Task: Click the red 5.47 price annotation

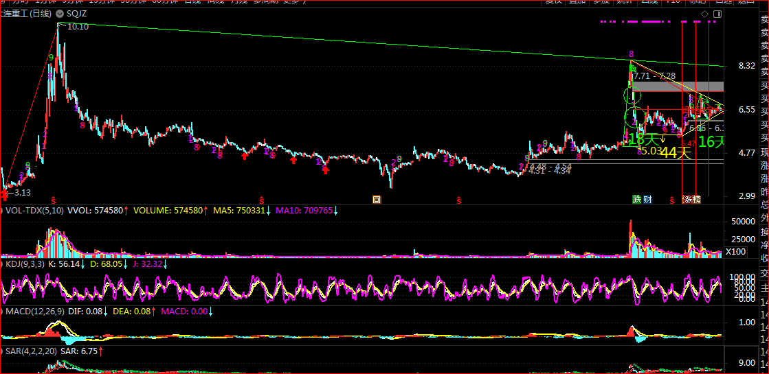Action: [689, 143]
